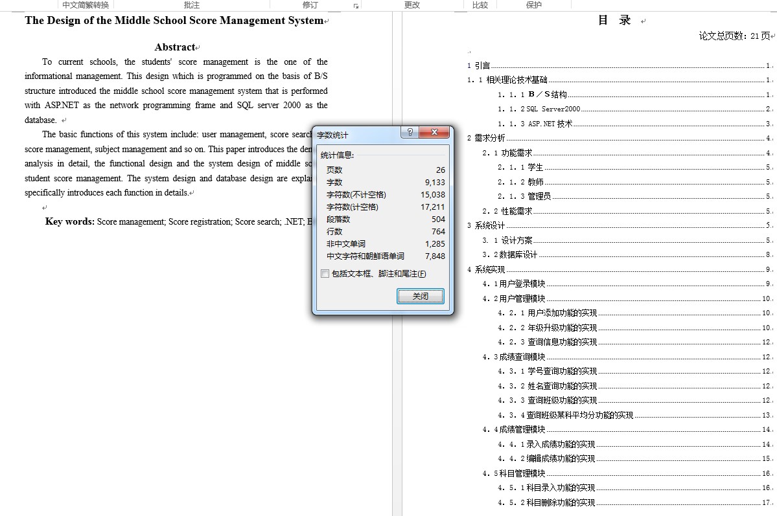Click the 统计信息: label
Viewport: 777px width, 516px height.
point(337,155)
